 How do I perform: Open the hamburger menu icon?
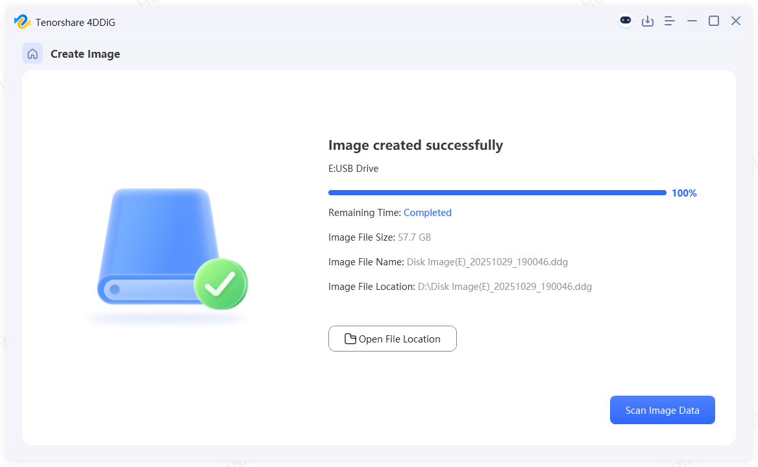(x=669, y=21)
